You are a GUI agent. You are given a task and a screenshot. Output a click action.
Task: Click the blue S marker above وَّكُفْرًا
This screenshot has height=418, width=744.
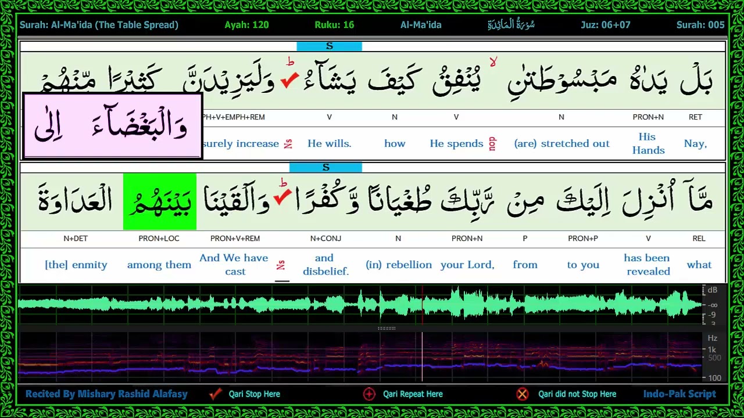325,168
